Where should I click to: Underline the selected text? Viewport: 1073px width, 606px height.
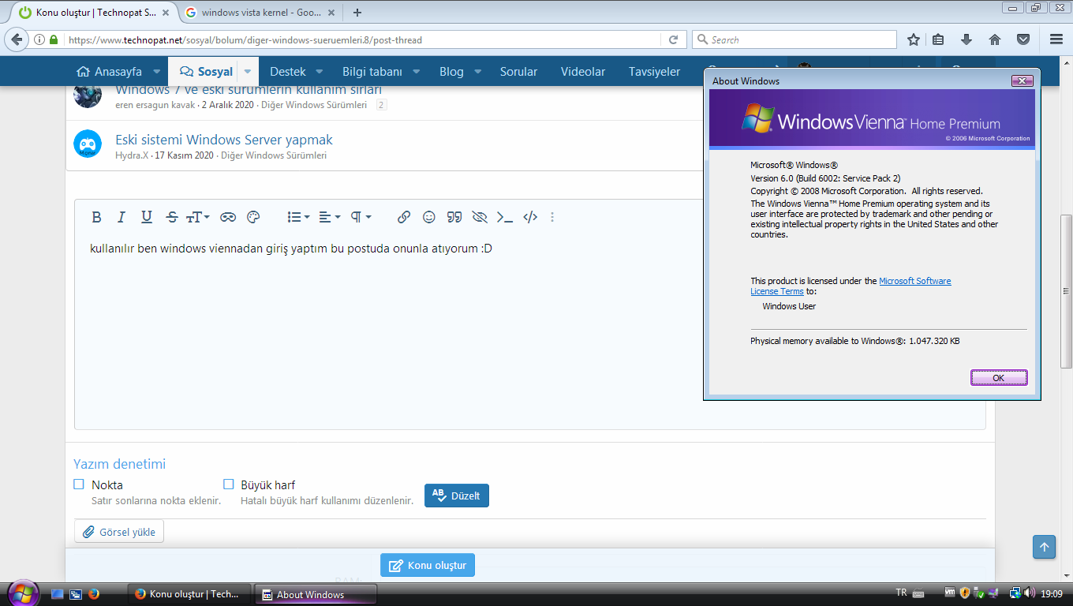tap(146, 217)
